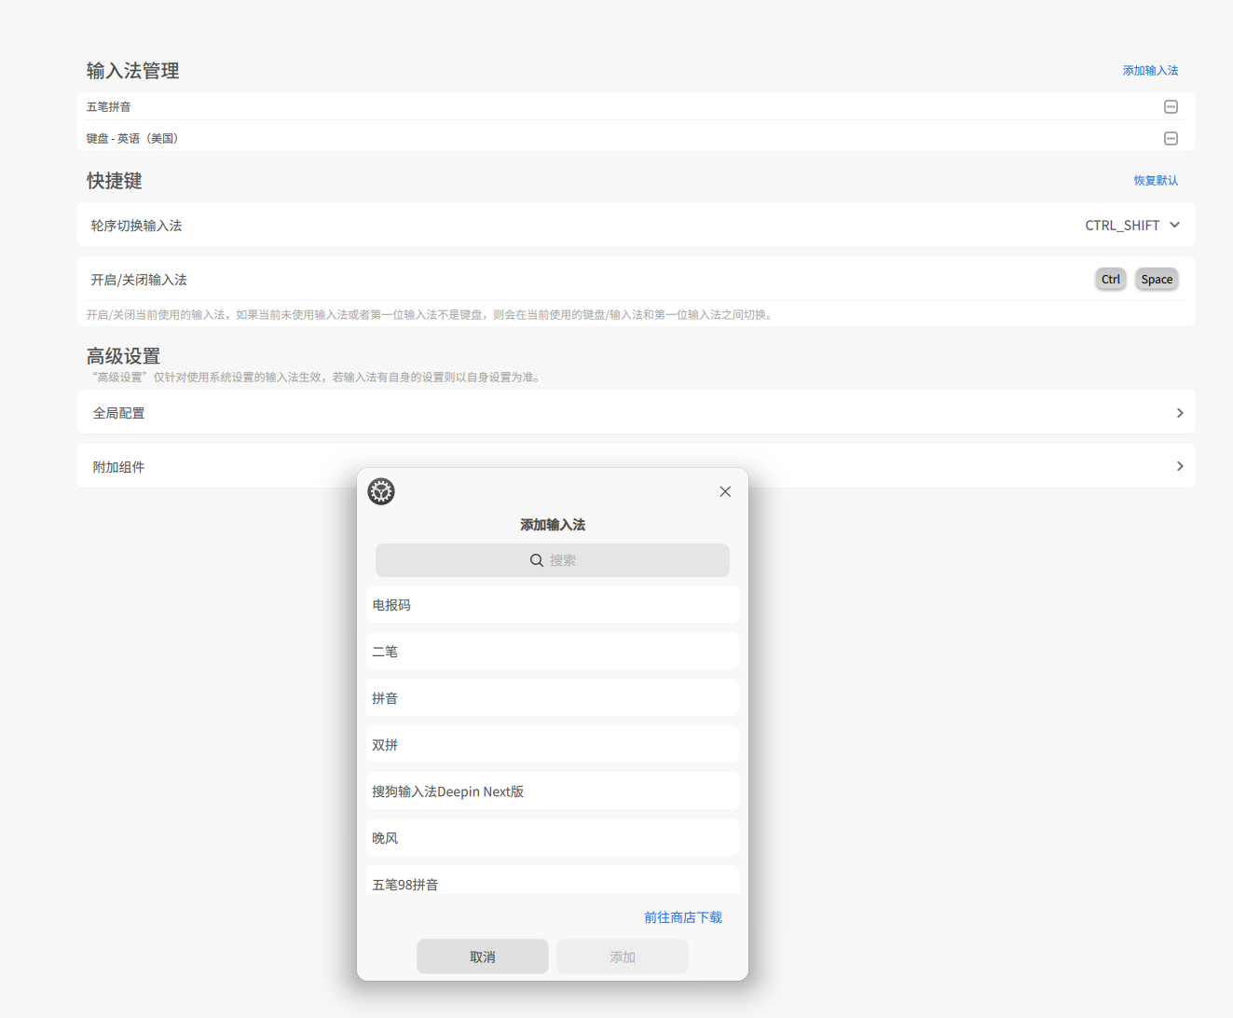Image resolution: width=1233 pixels, height=1018 pixels.
Task: Click the search magnifier icon
Action: point(537,560)
